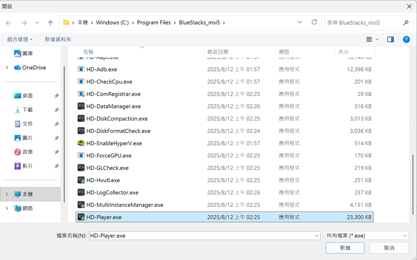Open the 組合管理 menu
417x260 pixels.
[19, 39]
